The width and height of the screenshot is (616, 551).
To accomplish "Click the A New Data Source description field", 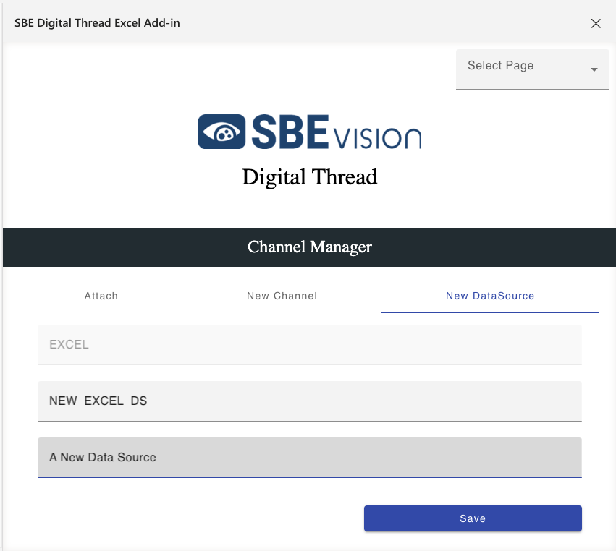I will (x=309, y=457).
